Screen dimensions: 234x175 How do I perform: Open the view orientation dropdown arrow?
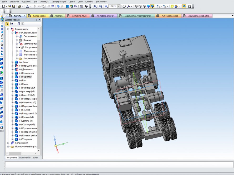coord(131,6)
